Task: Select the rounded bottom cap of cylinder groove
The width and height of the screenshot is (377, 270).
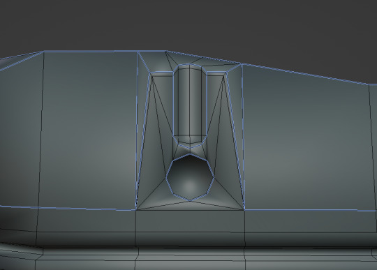Action: pos(190,140)
